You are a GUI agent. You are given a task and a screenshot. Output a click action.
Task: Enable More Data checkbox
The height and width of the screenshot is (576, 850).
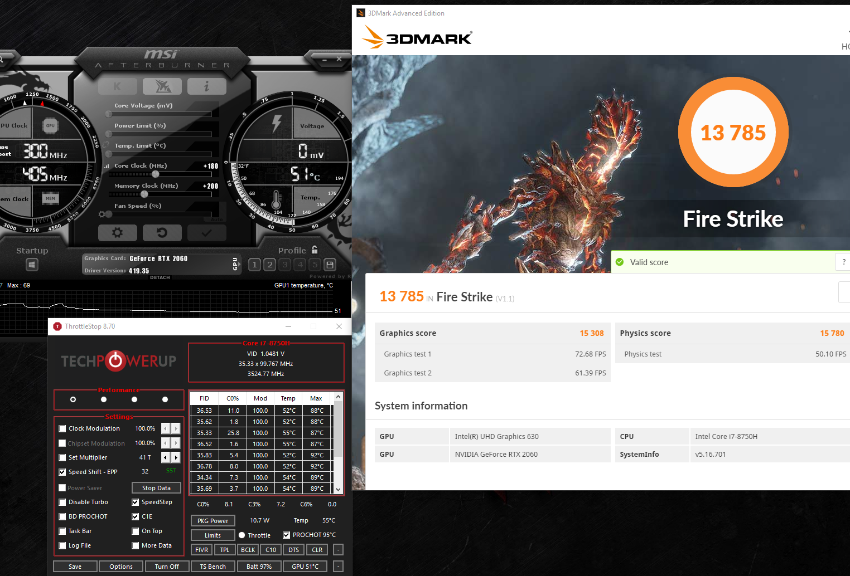[x=136, y=545]
